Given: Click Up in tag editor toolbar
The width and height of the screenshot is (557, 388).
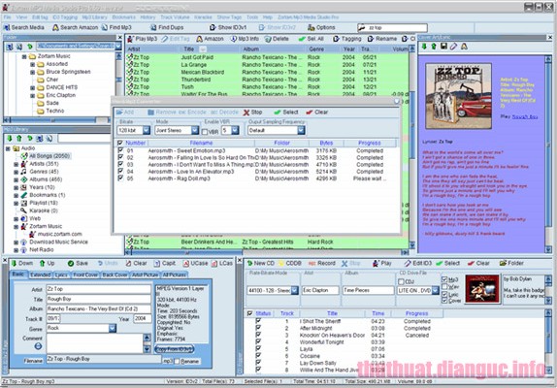Looking at the screenshot, I should (47, 263).
